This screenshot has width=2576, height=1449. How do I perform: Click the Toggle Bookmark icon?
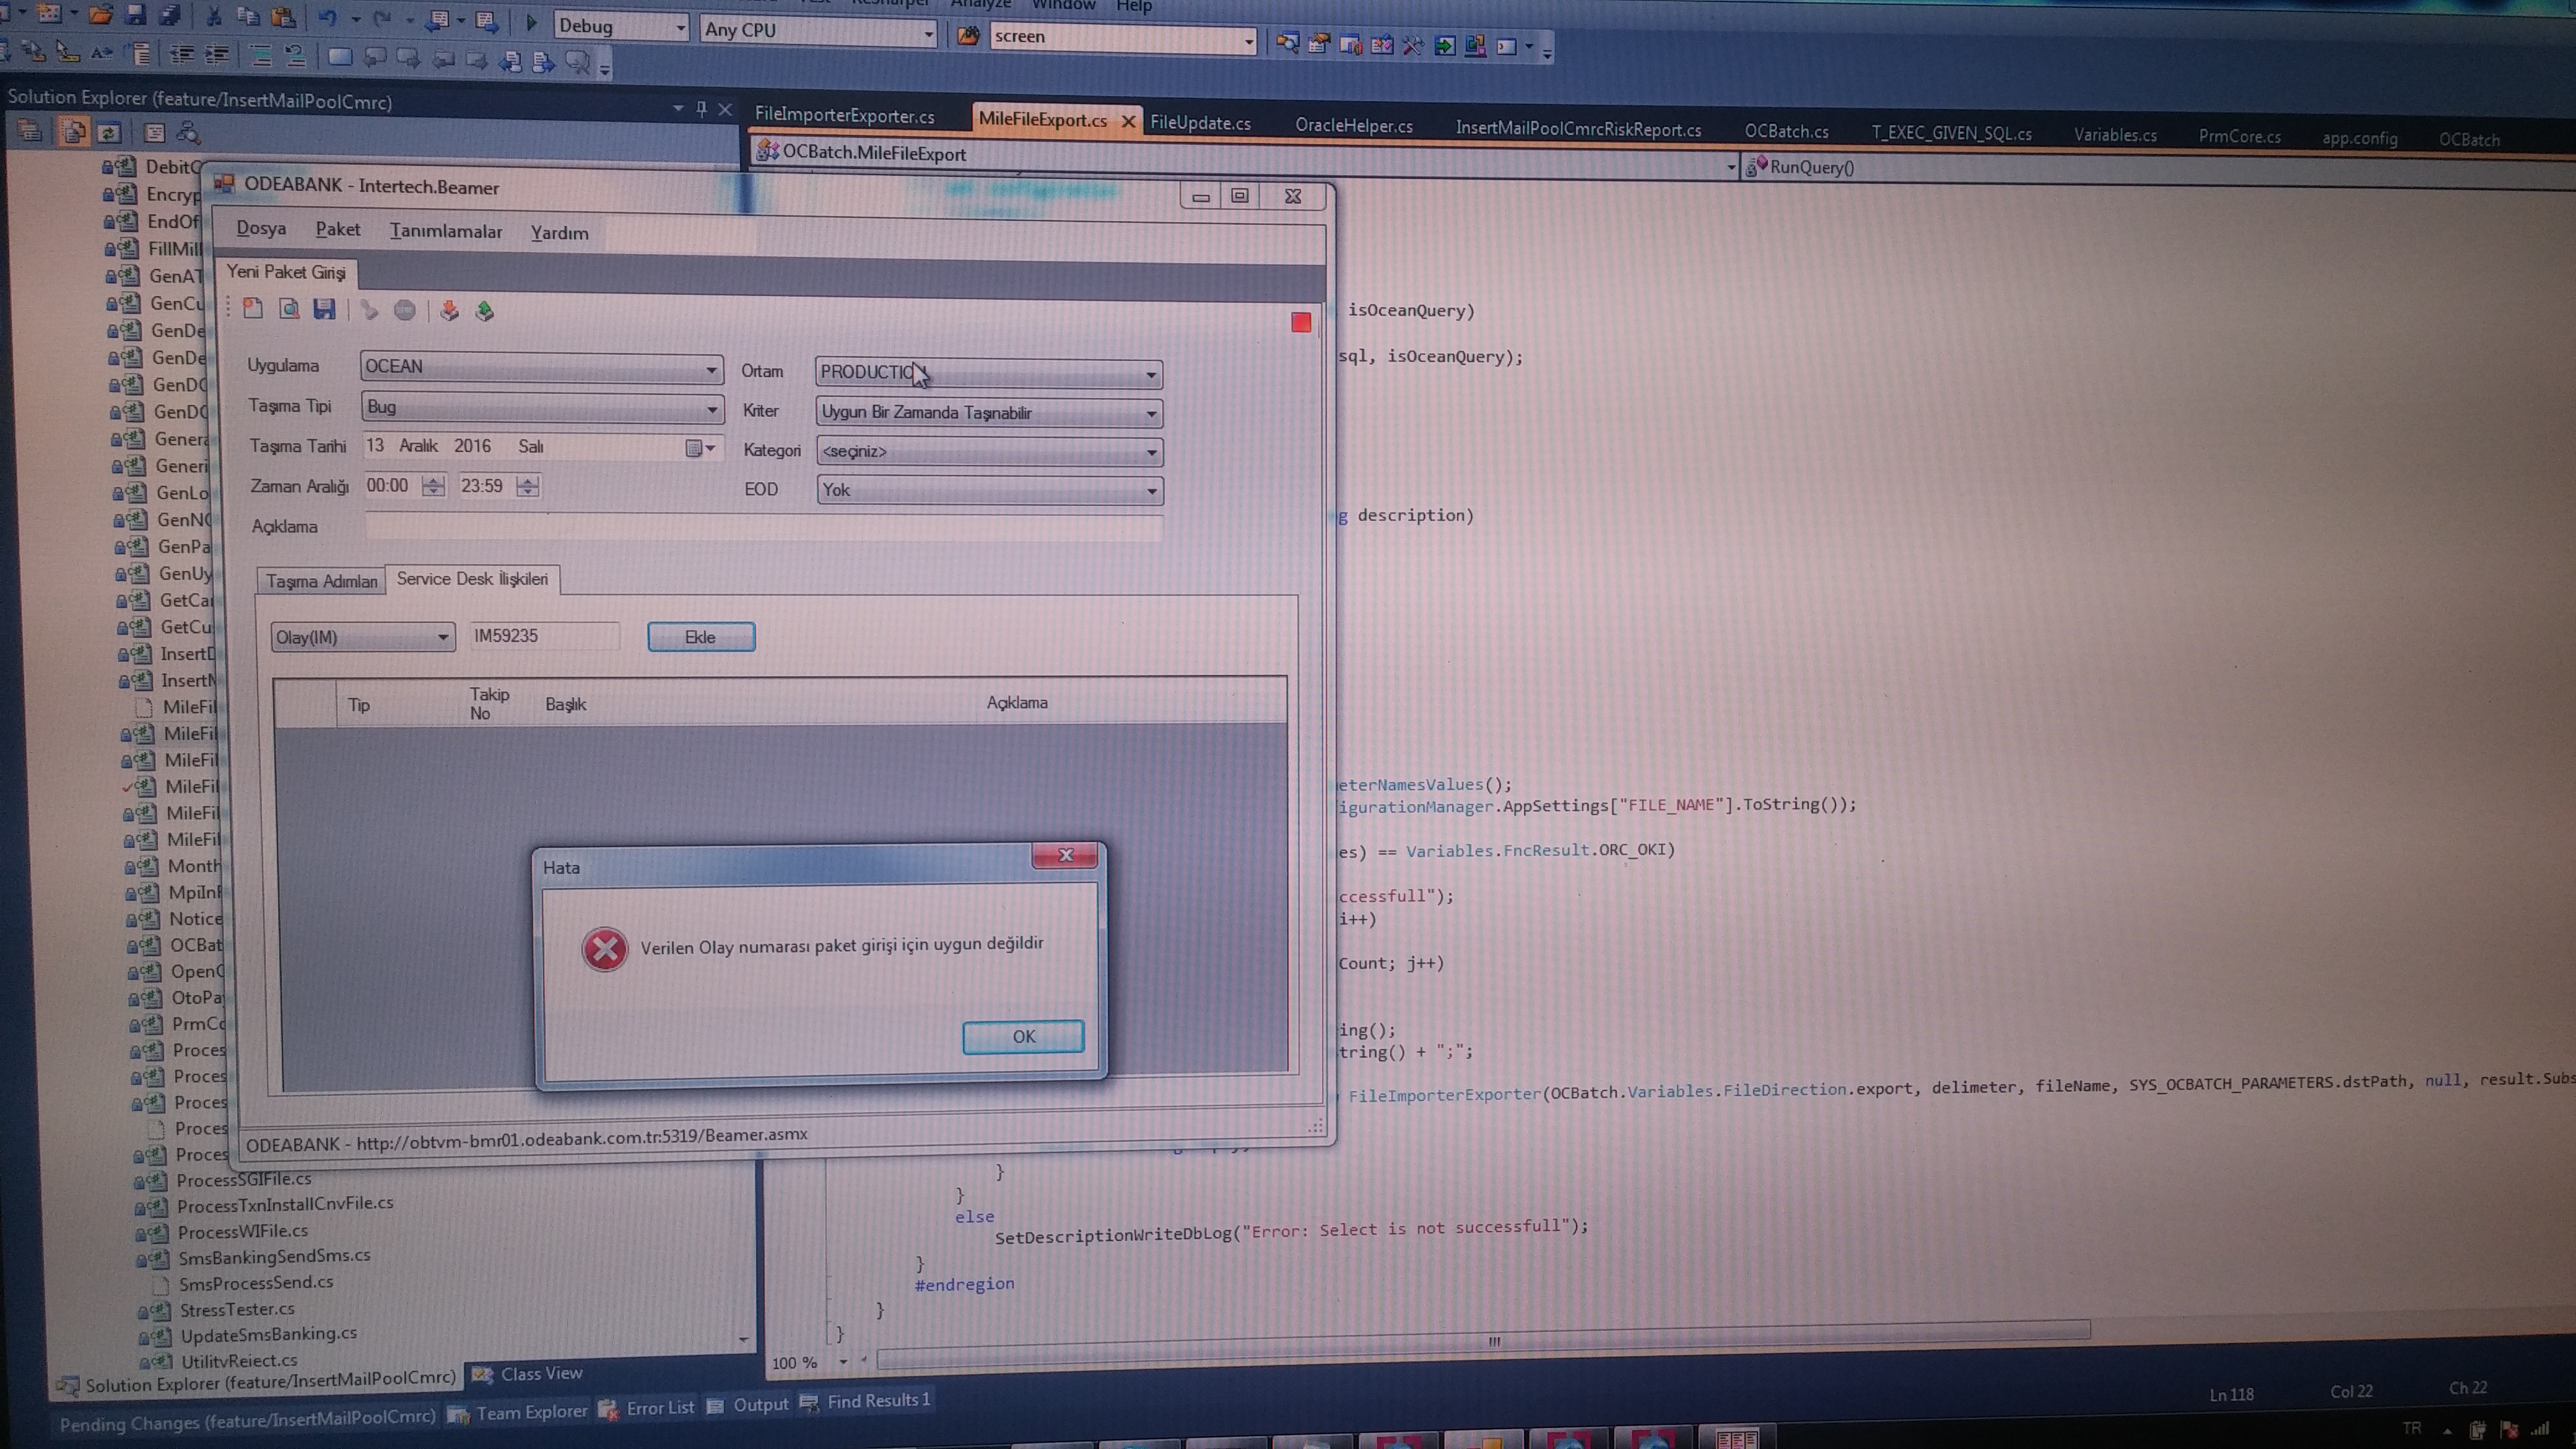340,57
